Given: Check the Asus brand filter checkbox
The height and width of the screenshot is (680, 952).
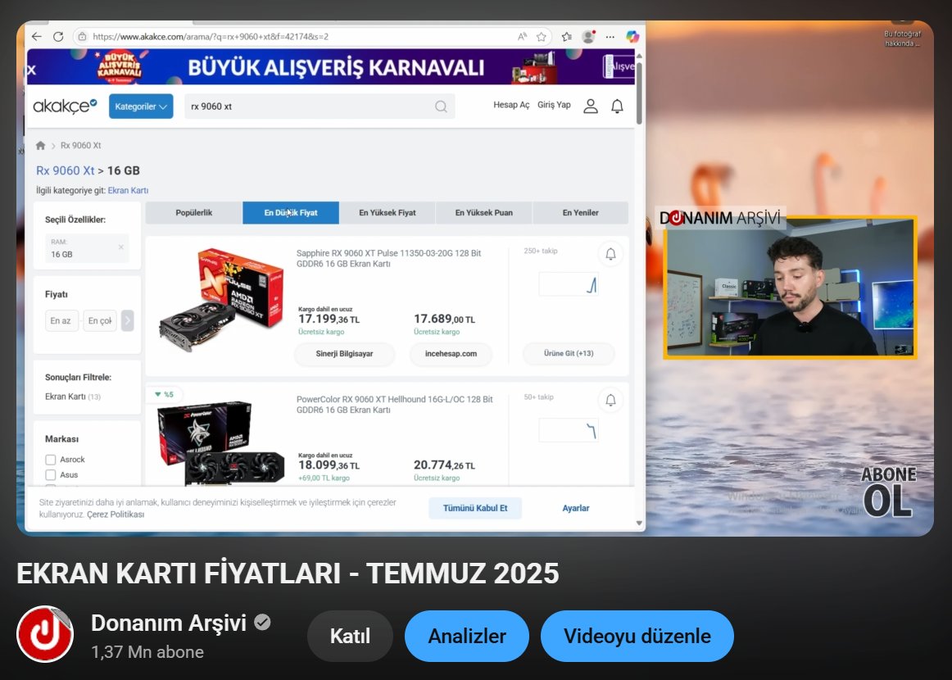Looking at the screenshot, I should tap(51, 474).
